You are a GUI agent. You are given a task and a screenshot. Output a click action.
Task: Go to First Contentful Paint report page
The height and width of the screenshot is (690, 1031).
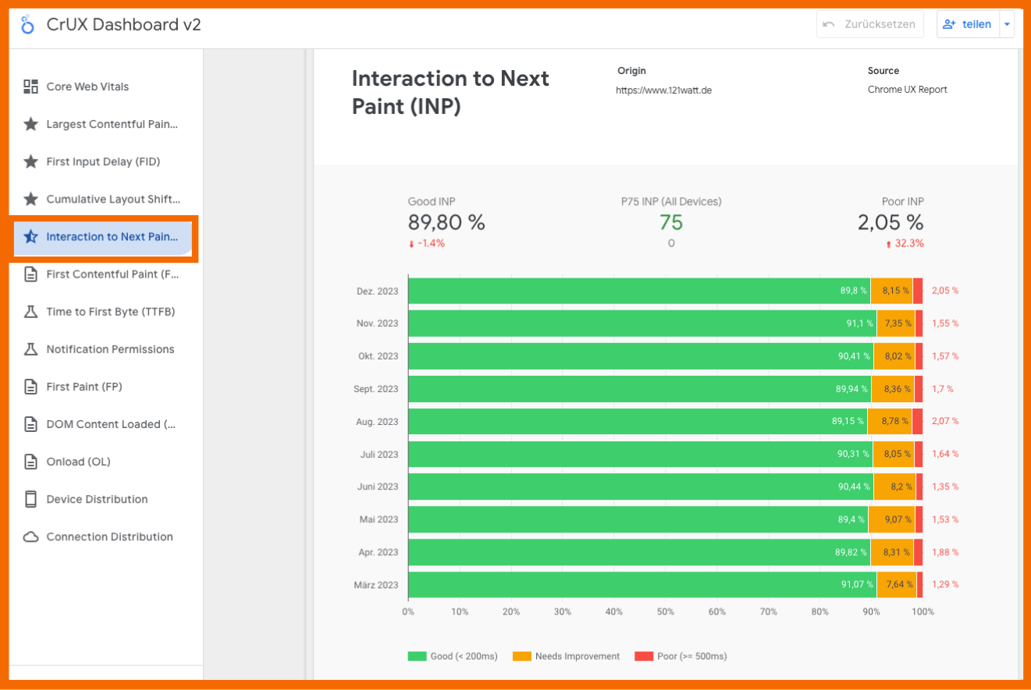pos(112,274)
